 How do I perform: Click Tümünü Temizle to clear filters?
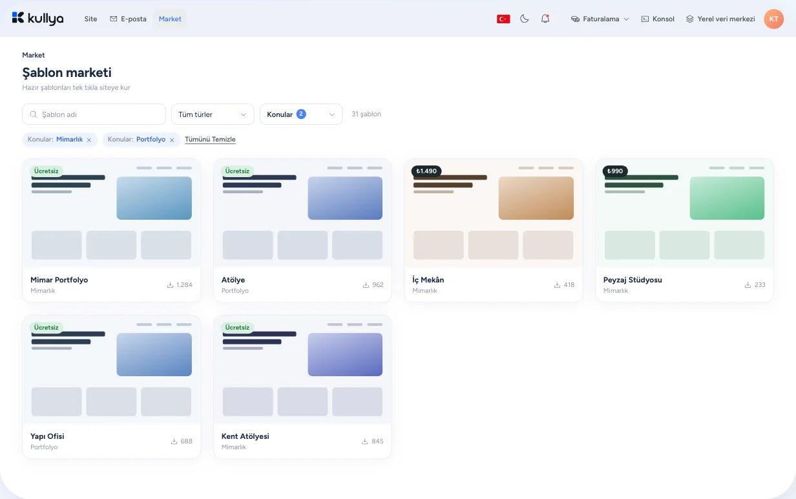click(x=210, y=140)
